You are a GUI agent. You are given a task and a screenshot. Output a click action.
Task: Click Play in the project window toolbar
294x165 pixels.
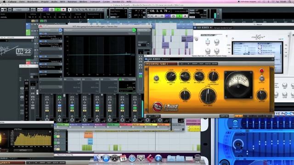(57, 10)
